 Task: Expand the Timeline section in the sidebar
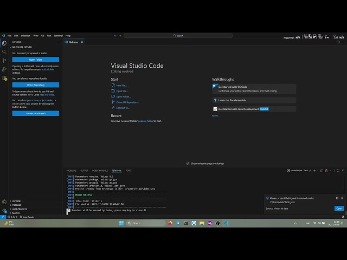[x=16, y=205]
